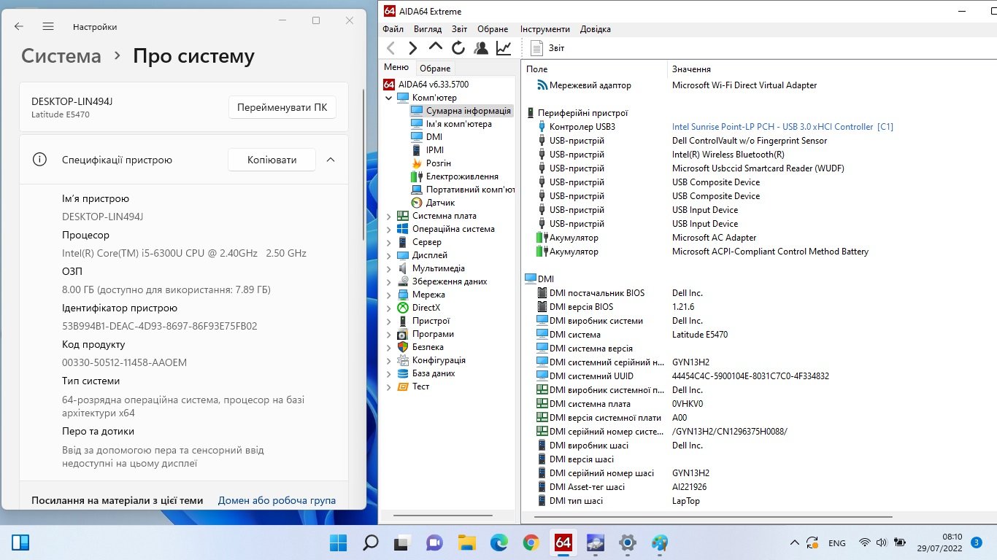Click the Програми tree icon

402,334
